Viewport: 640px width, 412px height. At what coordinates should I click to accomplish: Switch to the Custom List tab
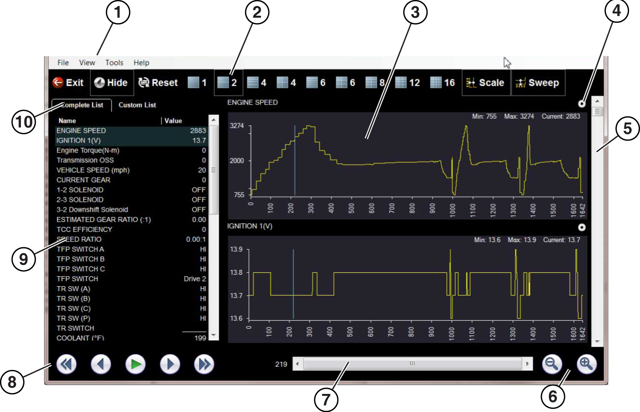(x=137, y=105)
